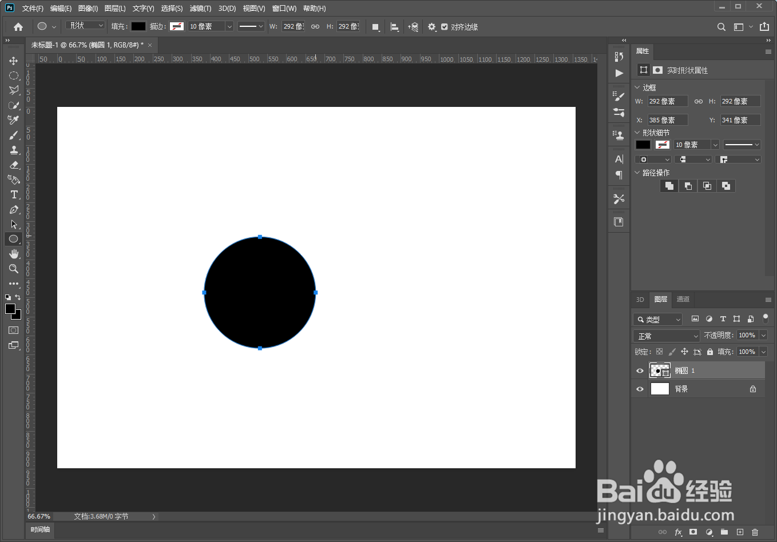Hide the Background layer
This screenshot has width=777, height=542.
640,389
